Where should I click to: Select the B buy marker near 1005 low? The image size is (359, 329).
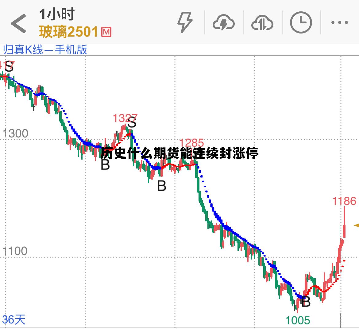tap(306, 302)
